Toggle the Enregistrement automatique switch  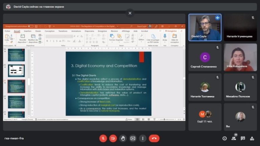(x=30, y=26)
